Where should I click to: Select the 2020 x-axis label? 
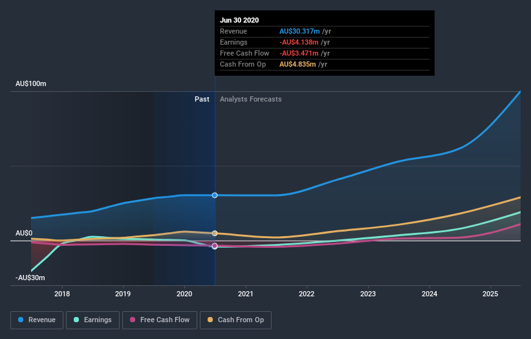click(184, 294)
